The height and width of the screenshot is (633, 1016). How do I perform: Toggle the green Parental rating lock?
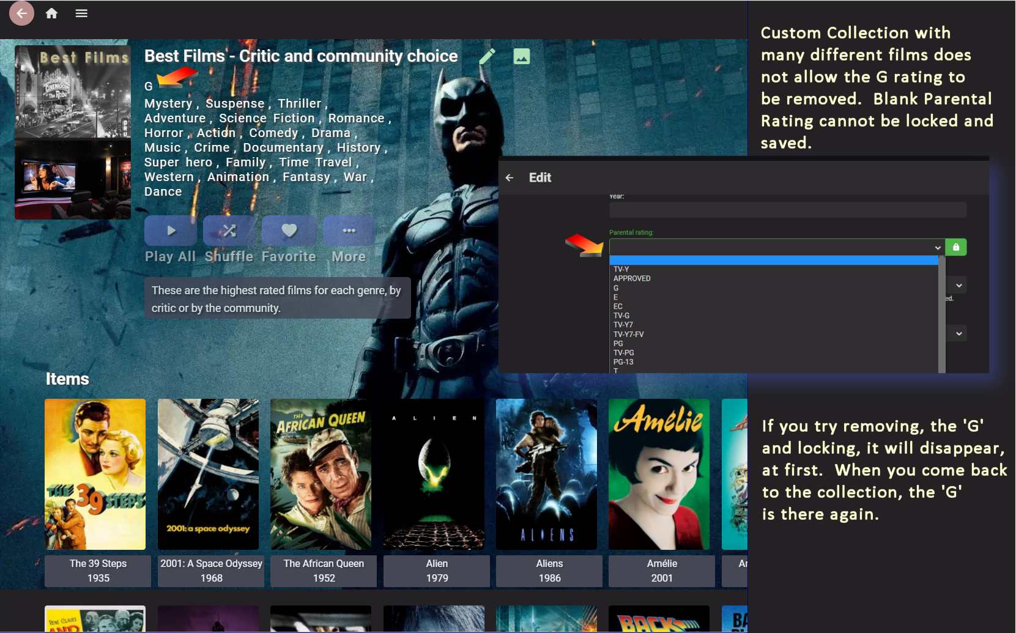coord(955,247)
